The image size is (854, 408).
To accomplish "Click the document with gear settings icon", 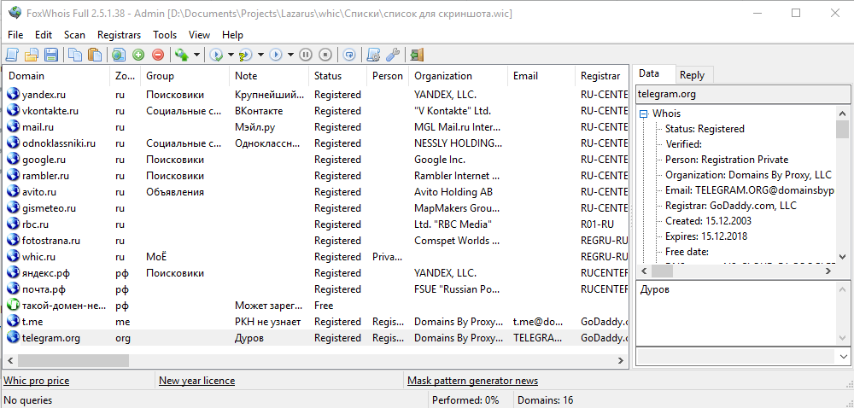I will [373, 55].
